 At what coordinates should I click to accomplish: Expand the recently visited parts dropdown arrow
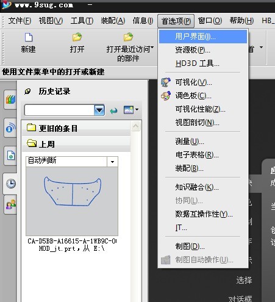point(152,47)
